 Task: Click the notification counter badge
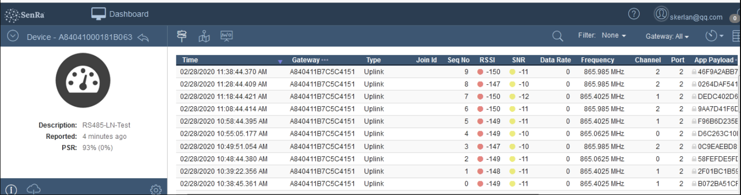[x=735, y=18]
